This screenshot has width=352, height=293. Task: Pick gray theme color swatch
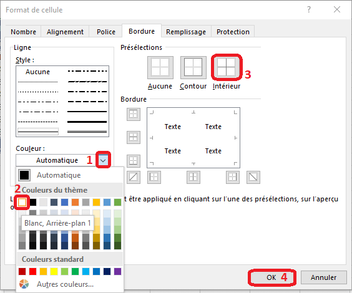coord(86,202)
